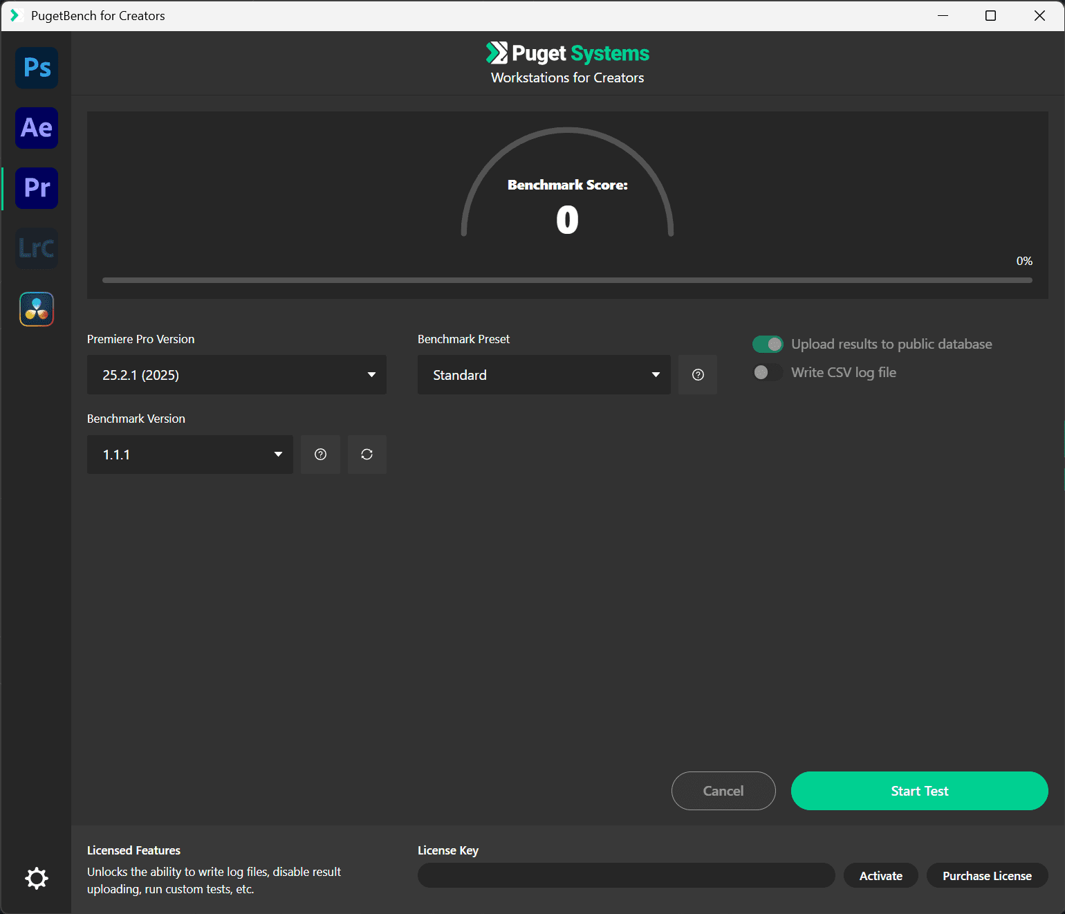Refresh the Benchmark Version list

point(367,455)
